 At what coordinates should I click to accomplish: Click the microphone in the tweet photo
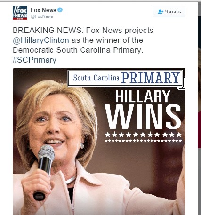click(x=44, y=172)
